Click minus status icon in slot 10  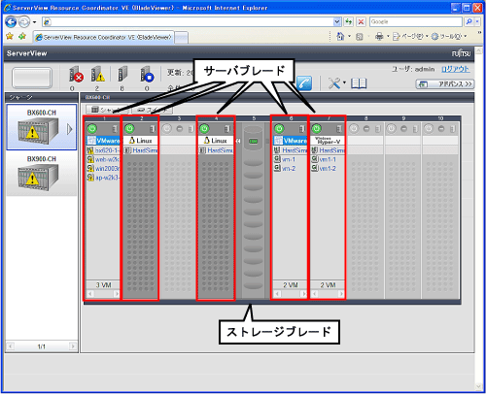pos(441,129)
